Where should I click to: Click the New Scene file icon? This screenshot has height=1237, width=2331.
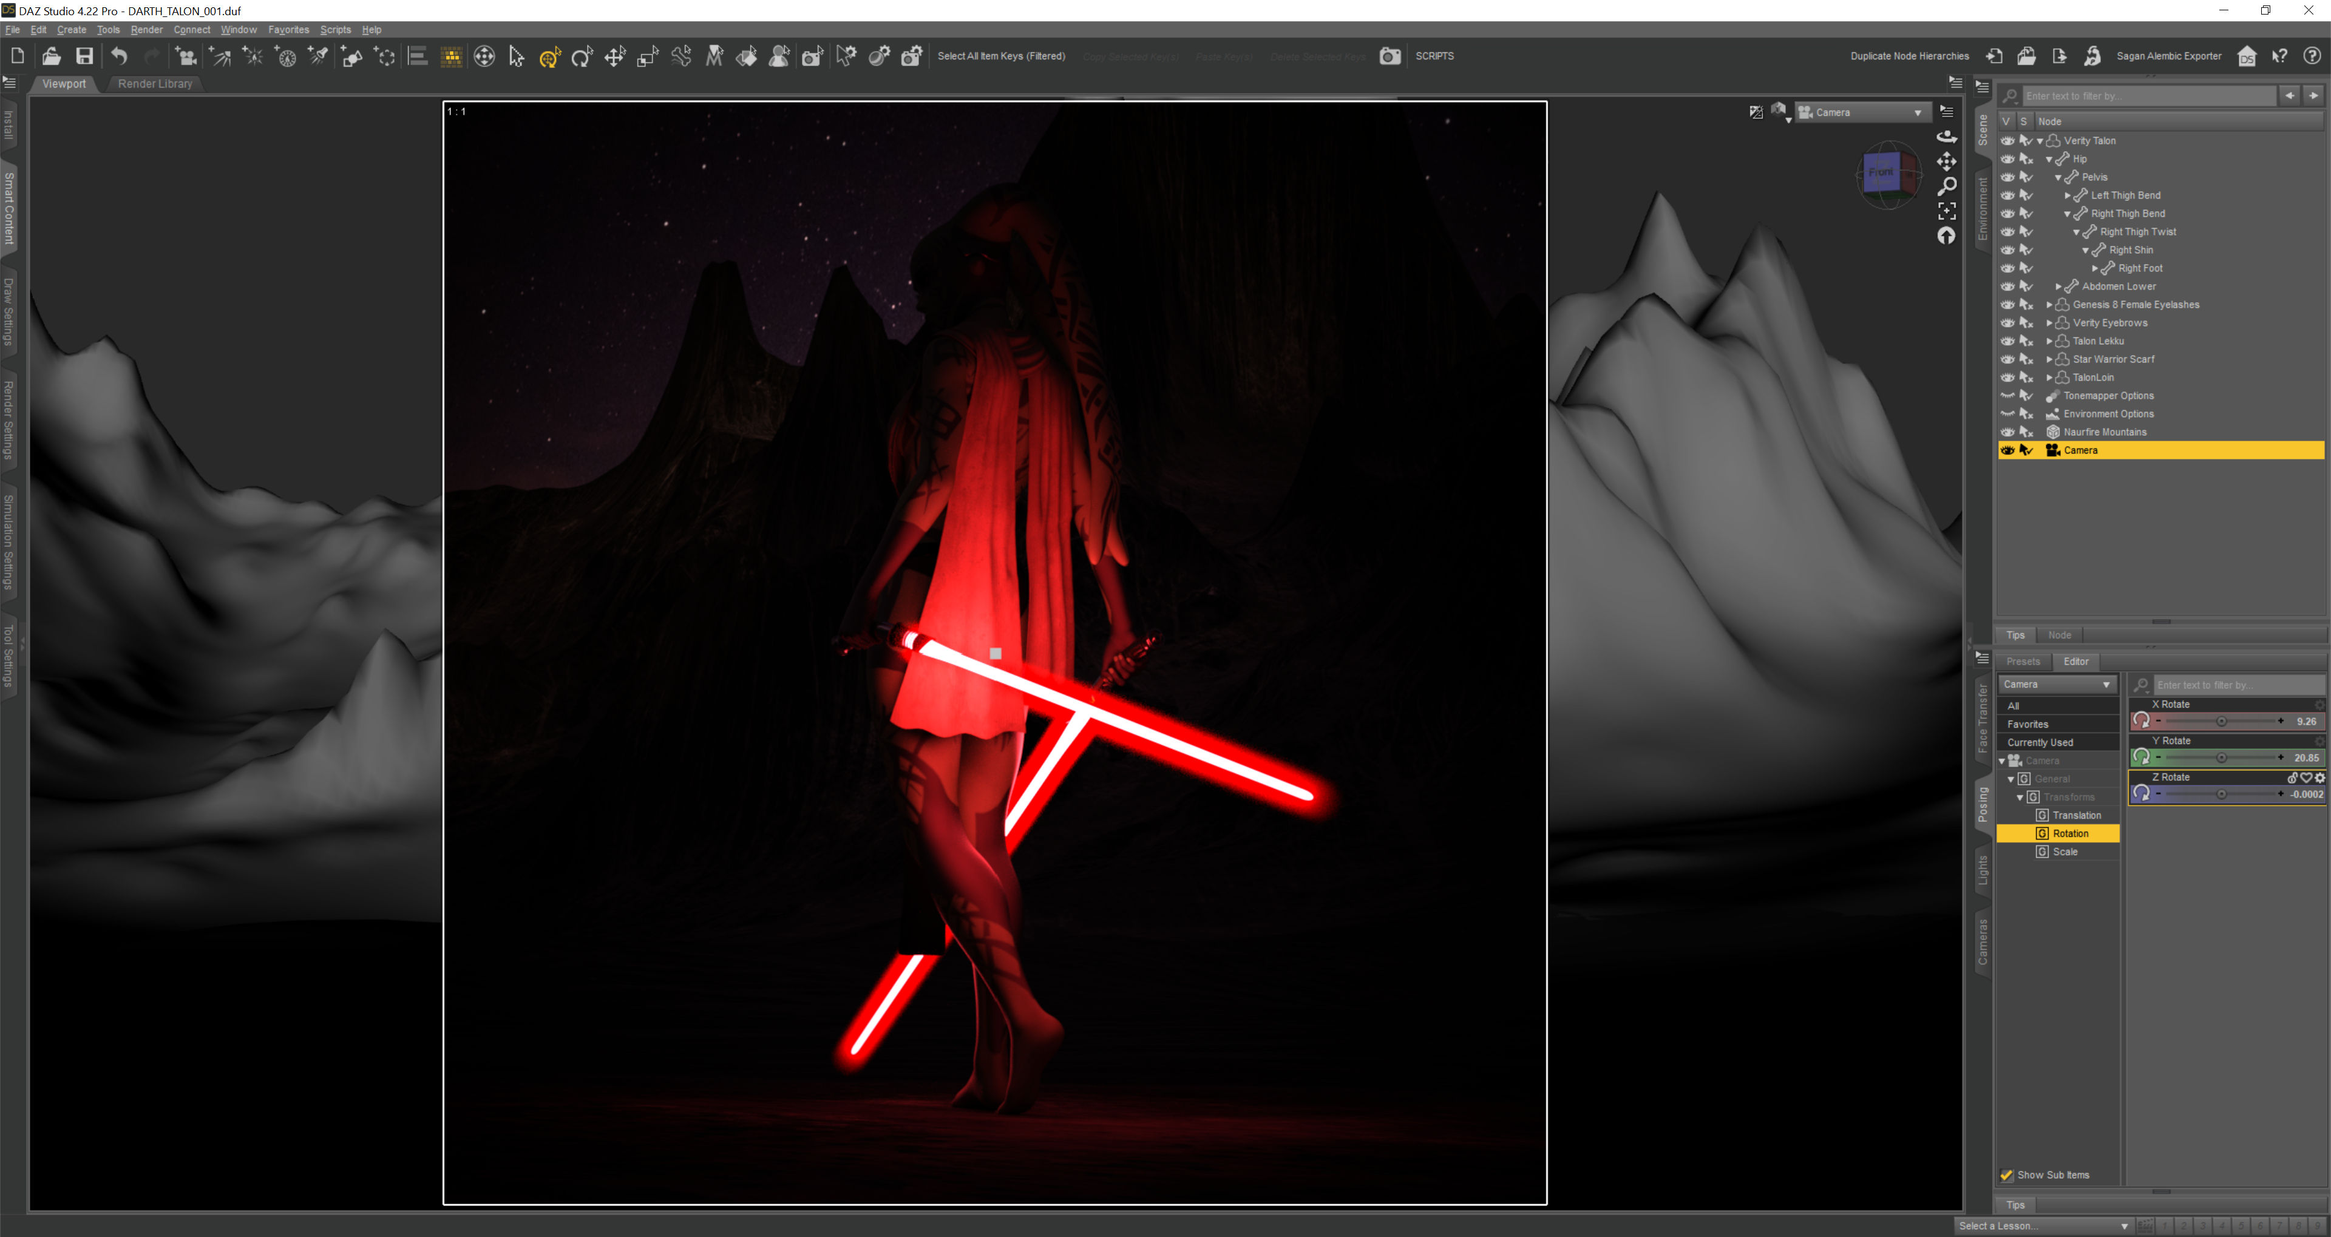pos(18,56)
